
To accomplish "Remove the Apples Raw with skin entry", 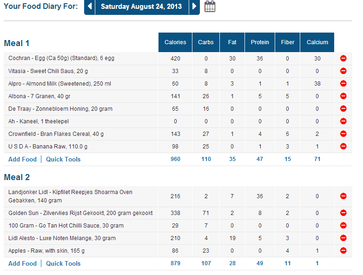I will [343, 251].
